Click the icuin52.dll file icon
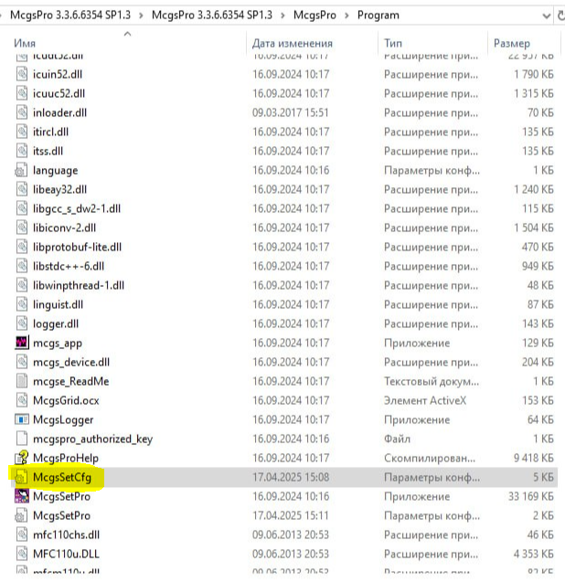 pos(22,74)
